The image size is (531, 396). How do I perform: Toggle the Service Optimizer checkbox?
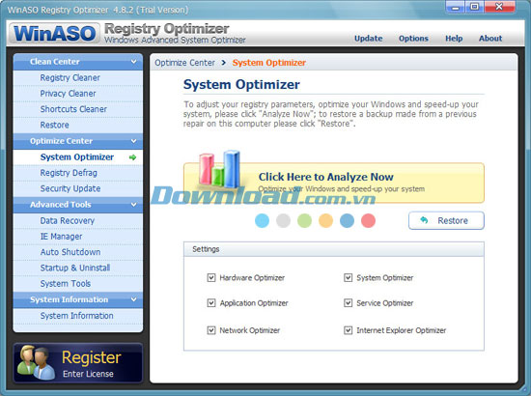pos(349,303)
